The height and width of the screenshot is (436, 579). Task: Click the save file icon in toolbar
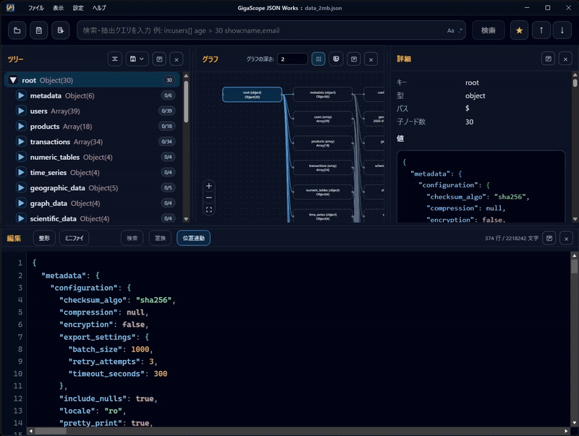pos(39,30)
